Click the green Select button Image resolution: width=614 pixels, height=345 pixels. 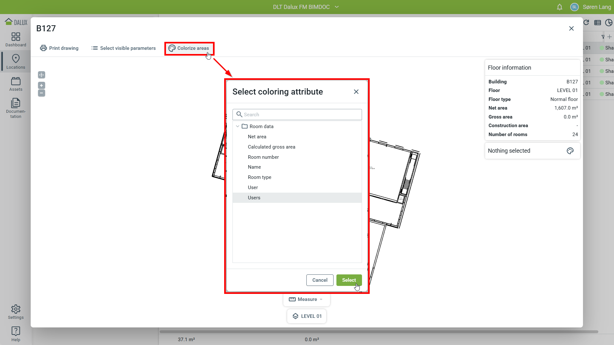coord(349,280)
